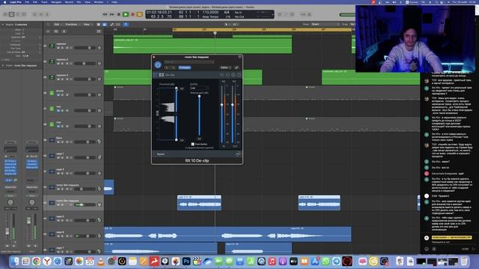479x269 pixels.
Task: Click the link icon in the plugin header
Action: (237, 67)
